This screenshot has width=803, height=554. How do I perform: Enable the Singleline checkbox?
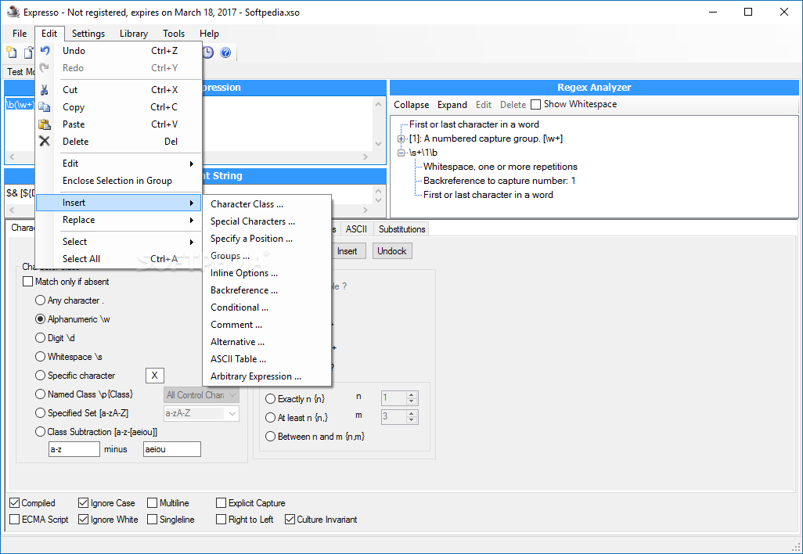point(152,520)
